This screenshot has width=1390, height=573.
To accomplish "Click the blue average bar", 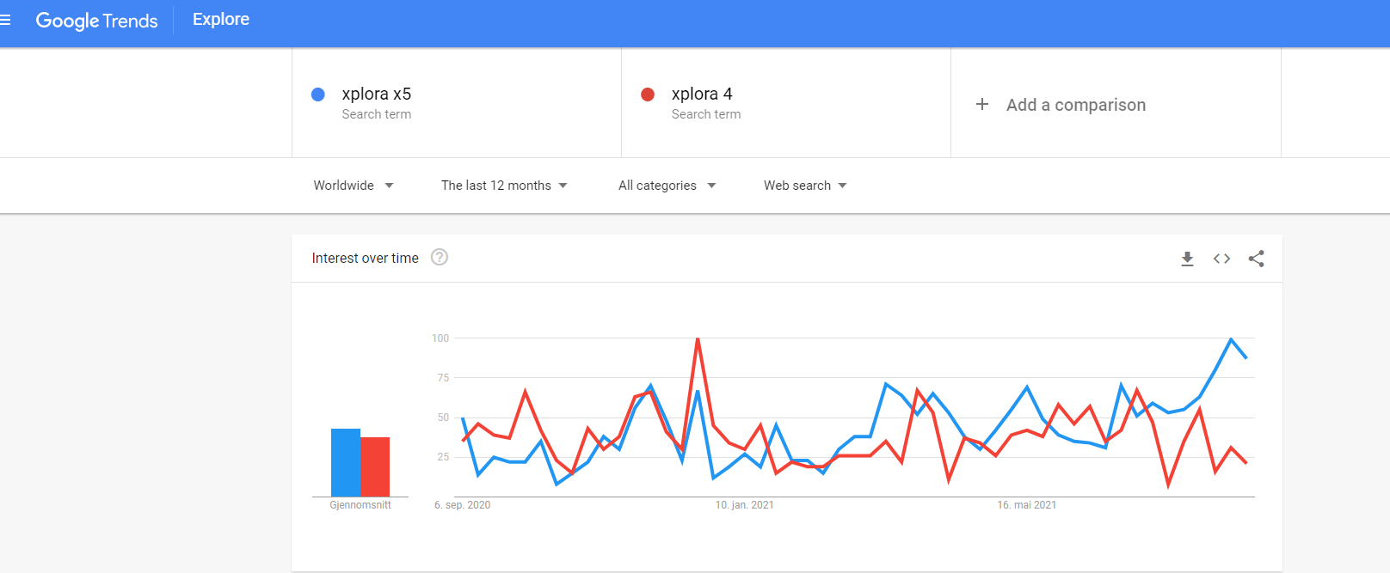I will [346, 462].
